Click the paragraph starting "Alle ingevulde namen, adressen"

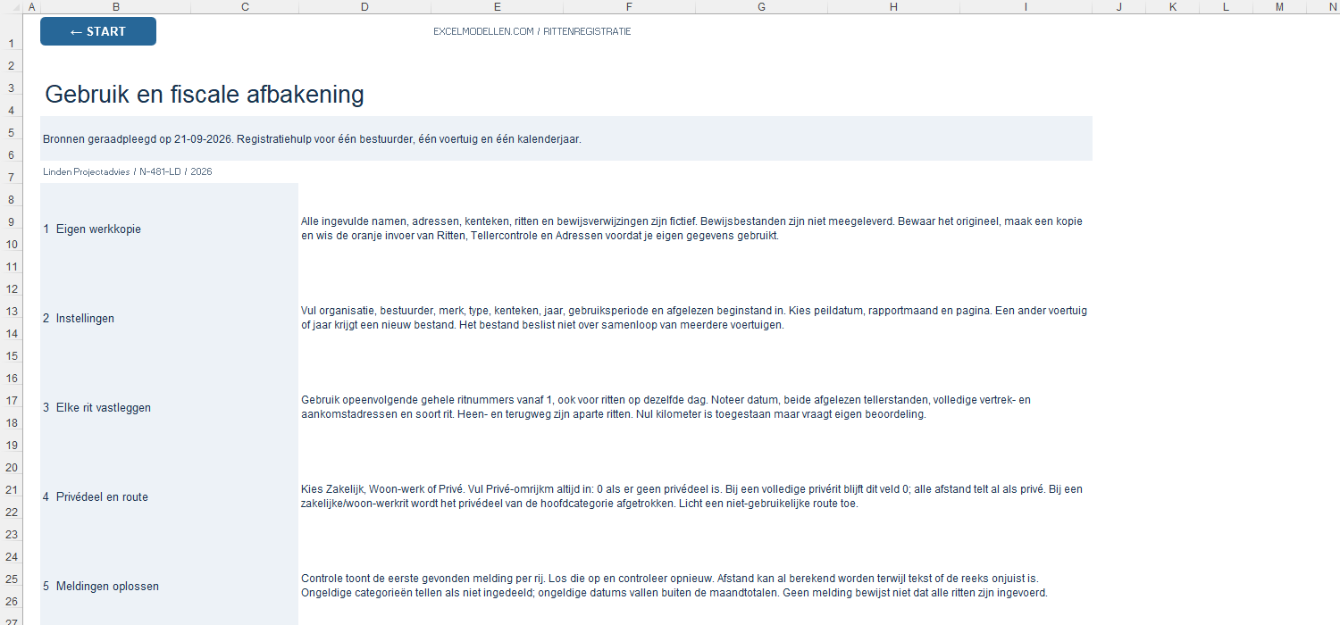pyautogui.click(x=694, y=229)
